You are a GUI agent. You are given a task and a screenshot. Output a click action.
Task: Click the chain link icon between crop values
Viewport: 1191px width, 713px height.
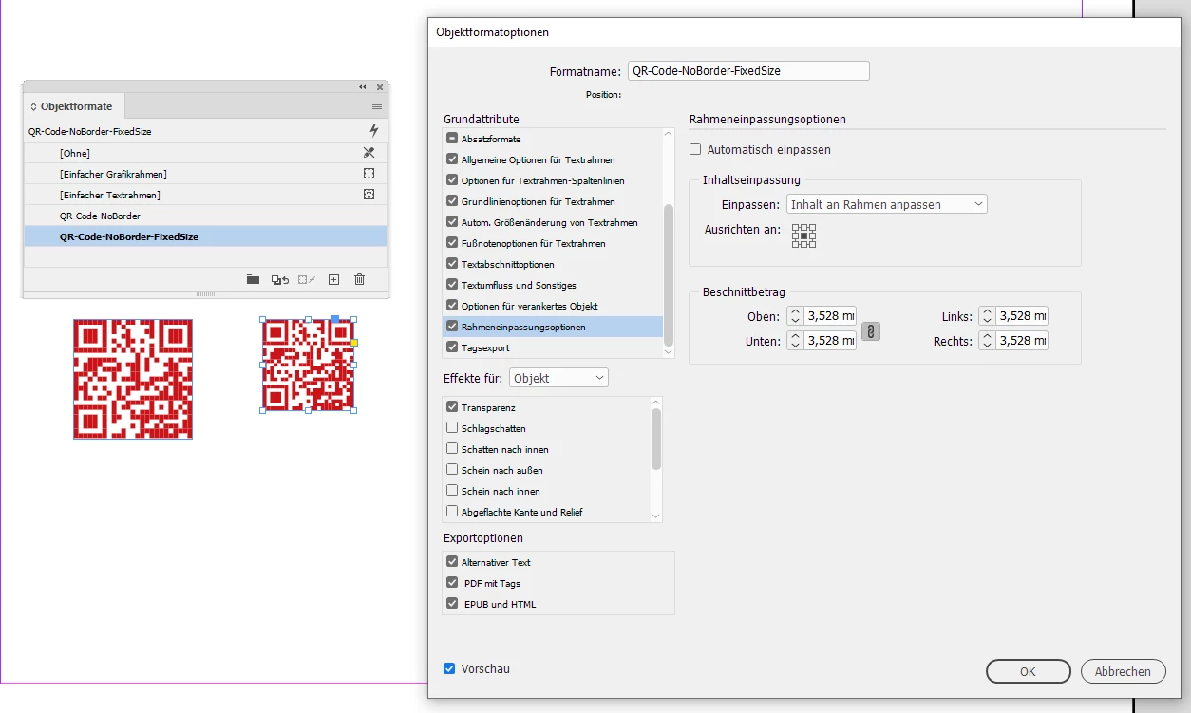pyautogui.click(x=870, y=330)
